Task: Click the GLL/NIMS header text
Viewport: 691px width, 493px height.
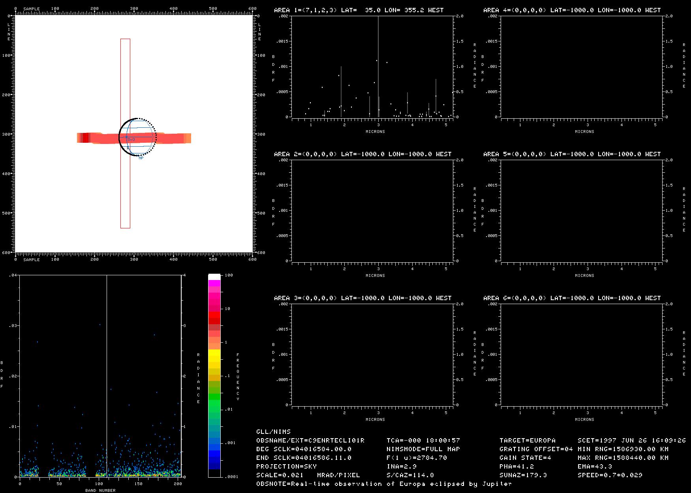Action: 273,431
